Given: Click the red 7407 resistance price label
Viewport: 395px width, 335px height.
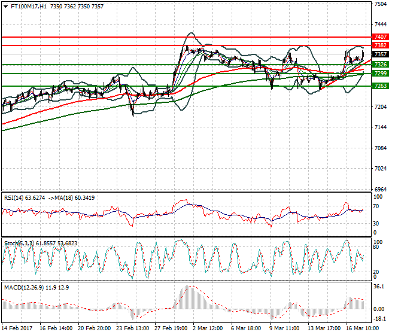Looking at the screenshot, I should 380,37.
